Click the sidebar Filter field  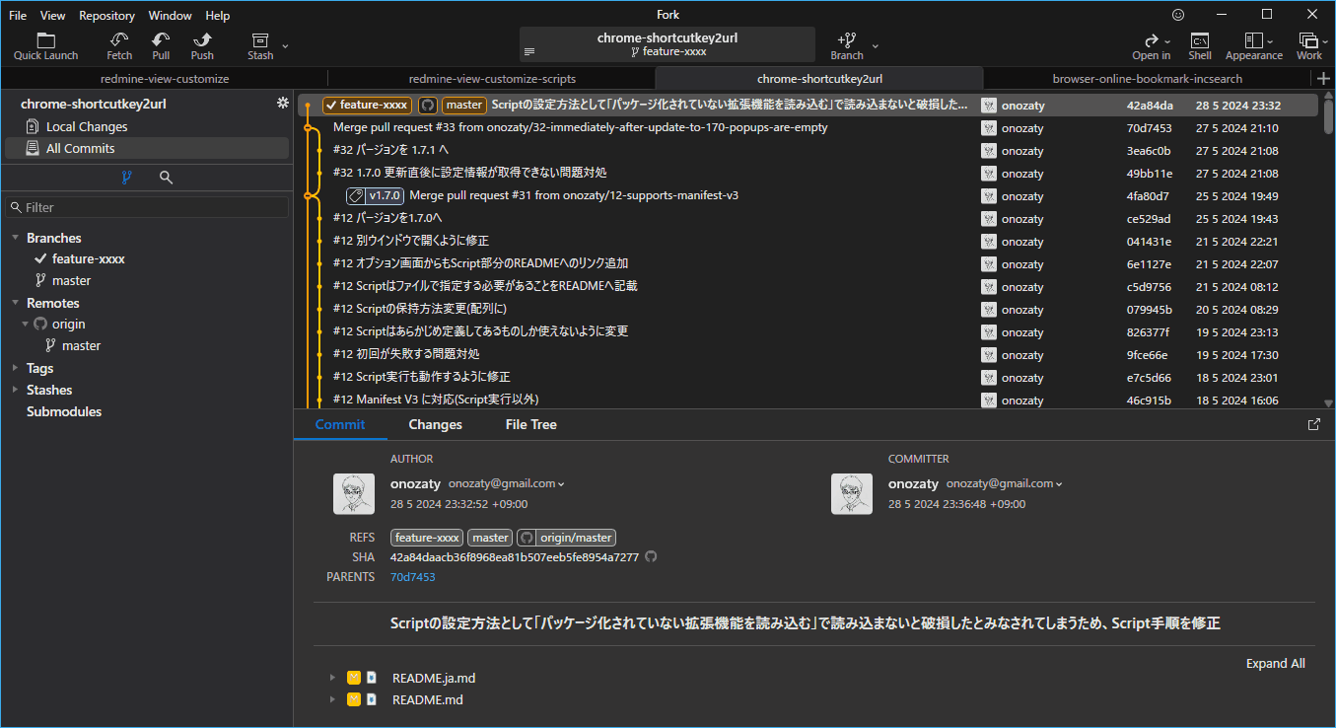click(148, 207)
